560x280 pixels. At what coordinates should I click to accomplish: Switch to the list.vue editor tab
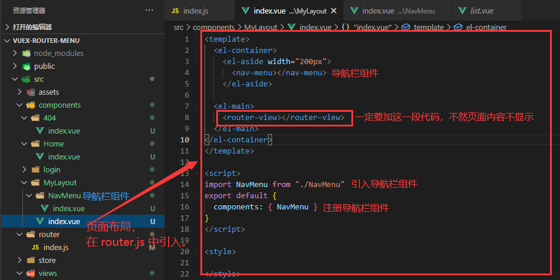pyautogui.click(x=487, y=11)
